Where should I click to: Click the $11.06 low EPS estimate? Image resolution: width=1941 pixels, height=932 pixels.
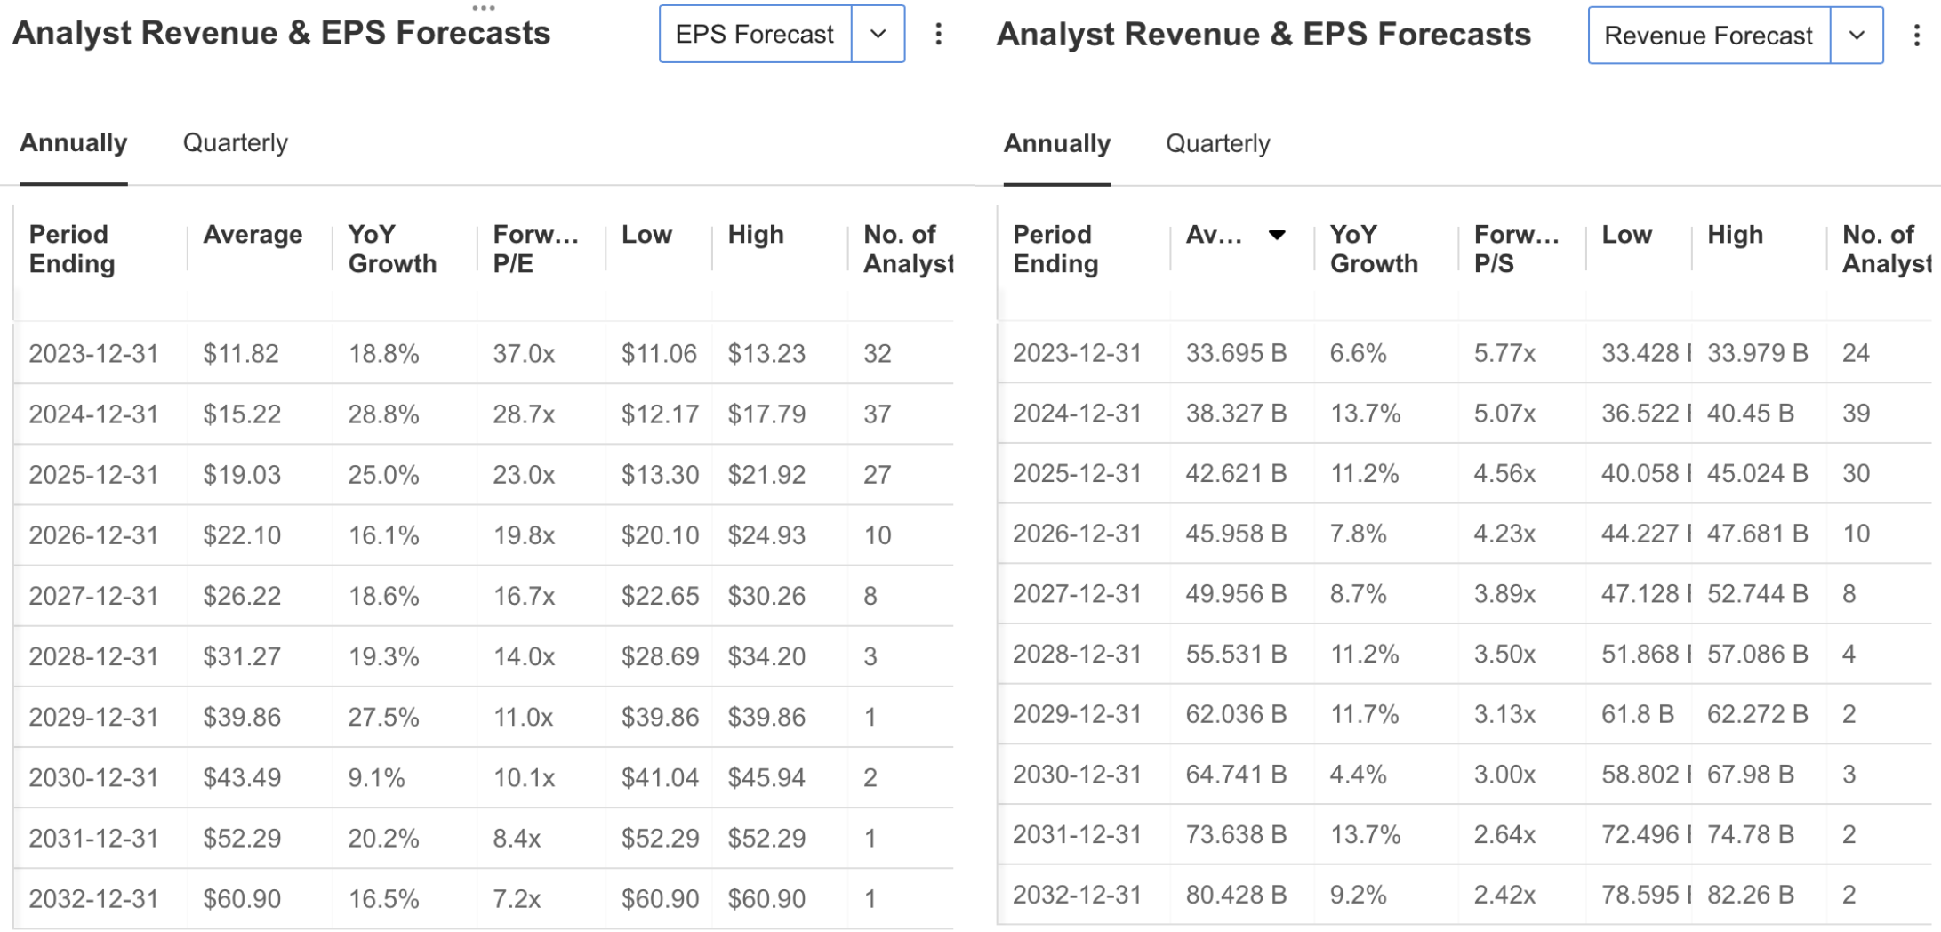pyautogui.click(x=659, y=354)
